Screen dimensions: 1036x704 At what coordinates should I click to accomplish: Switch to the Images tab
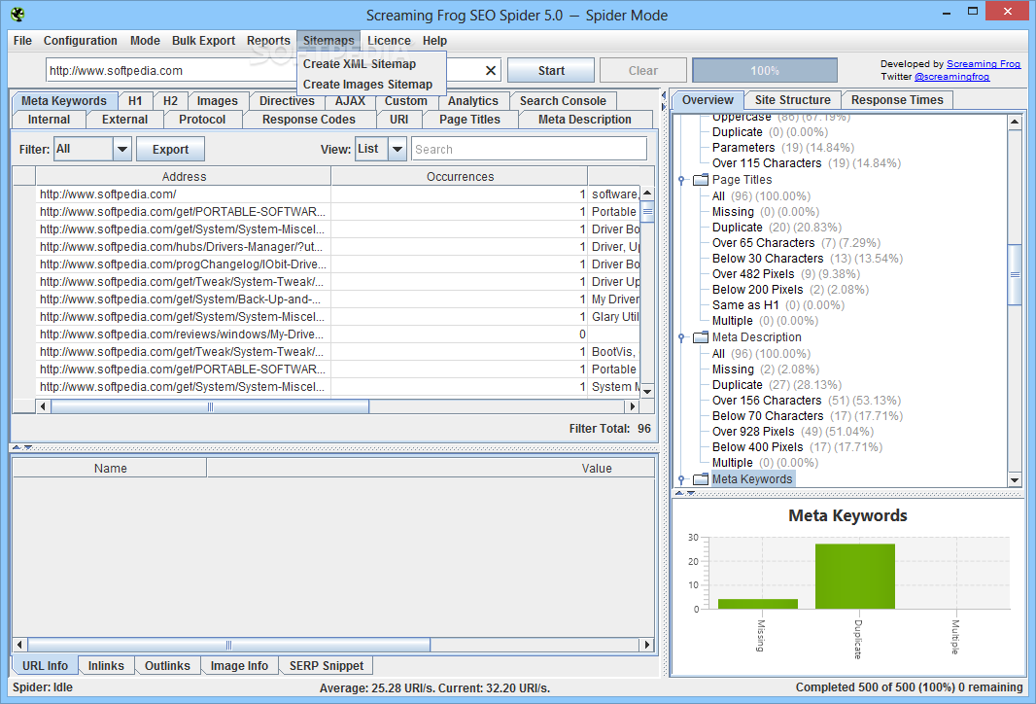tap(218, 101)
